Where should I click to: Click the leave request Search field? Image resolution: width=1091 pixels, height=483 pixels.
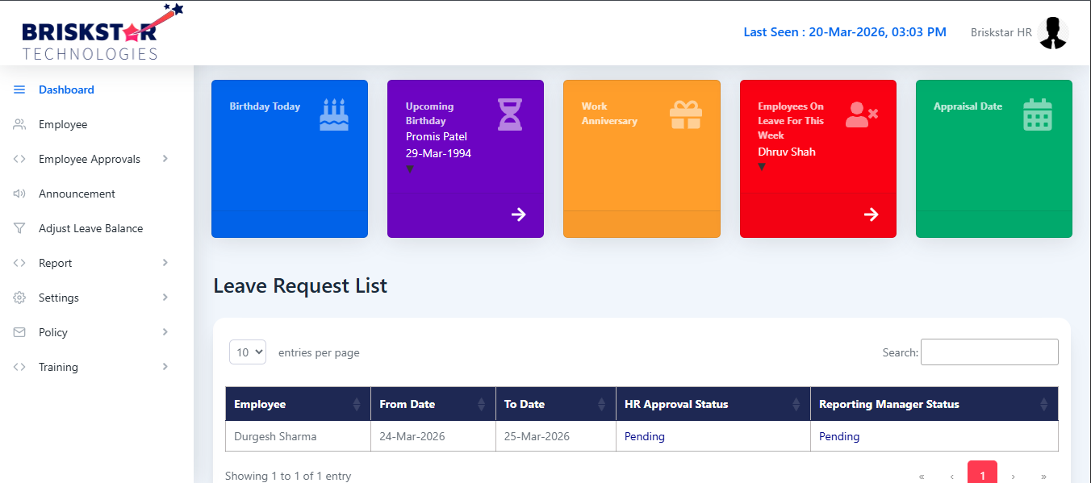[989, 352]
